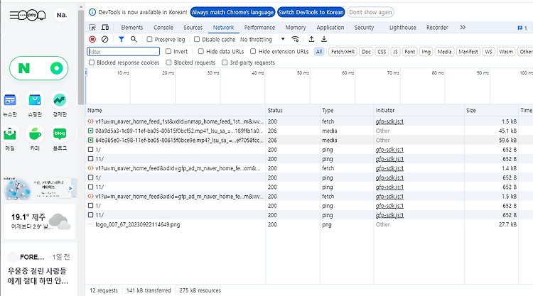Click the inspect element picker icon

click(92, 28)
